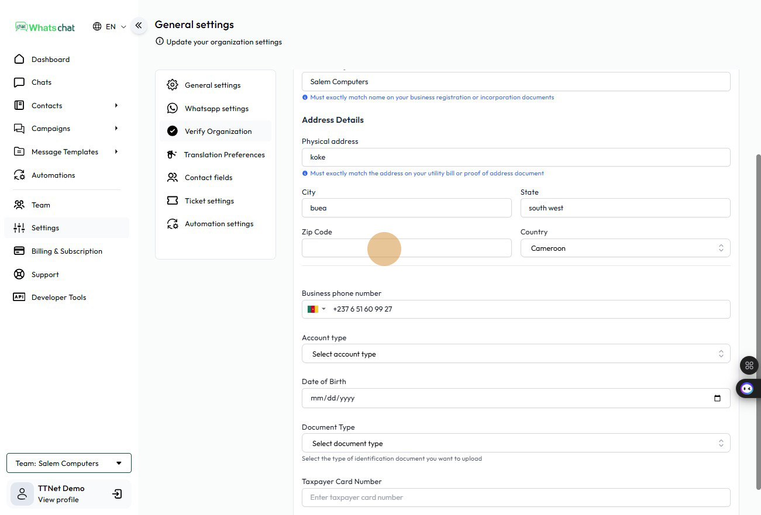Screen dimensions: 761x515
Task: Go to Translation Preferences section
Action: 223,155
